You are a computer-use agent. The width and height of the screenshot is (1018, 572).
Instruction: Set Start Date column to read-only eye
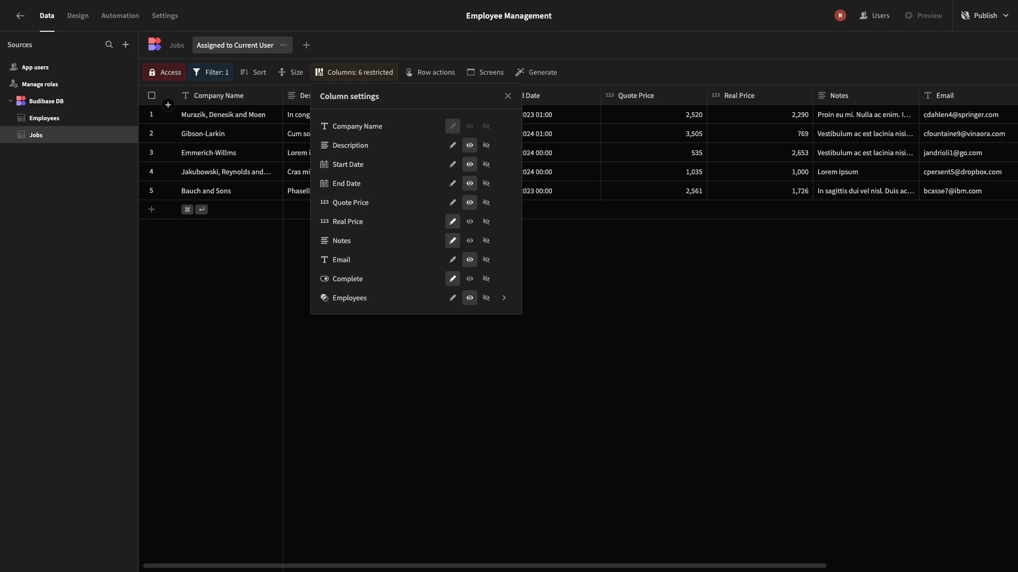tap(470, 164)
